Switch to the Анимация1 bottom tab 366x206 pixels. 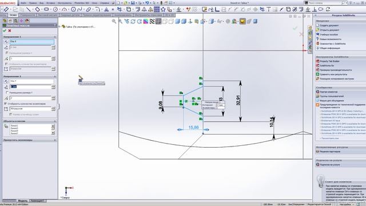[x=37, y=201]
